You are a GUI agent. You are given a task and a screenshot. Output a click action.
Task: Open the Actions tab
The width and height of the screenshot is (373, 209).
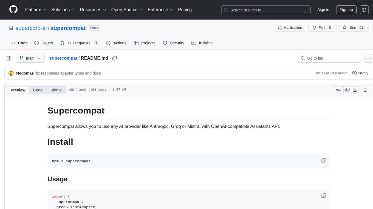[116, 43]
